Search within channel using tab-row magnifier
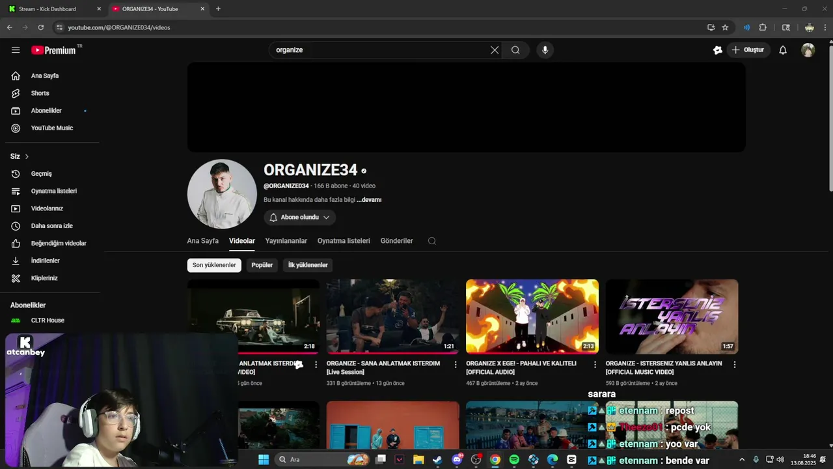This screenshot has height=469, width=833. tap(431, 241)
